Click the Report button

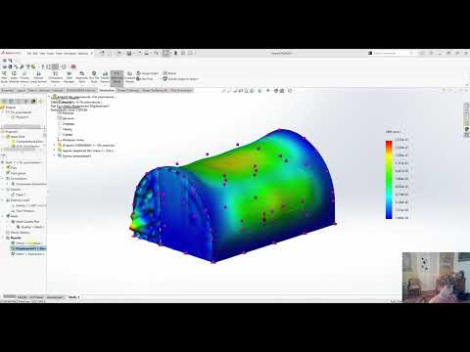[x=169, y=73]
